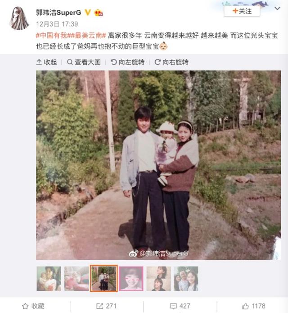Select the last family selfie thumbnail
This screenshot has width=288, height=313.
pos(186,278)
